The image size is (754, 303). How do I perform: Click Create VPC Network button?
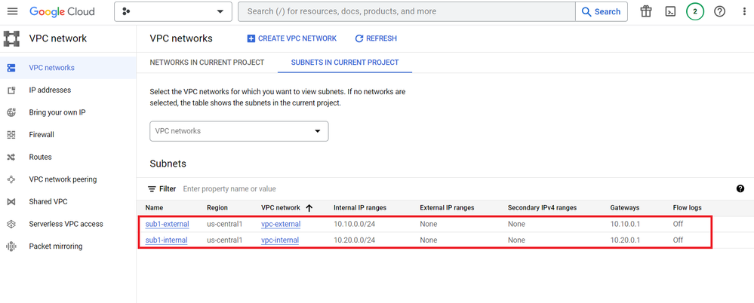[291, 38]
